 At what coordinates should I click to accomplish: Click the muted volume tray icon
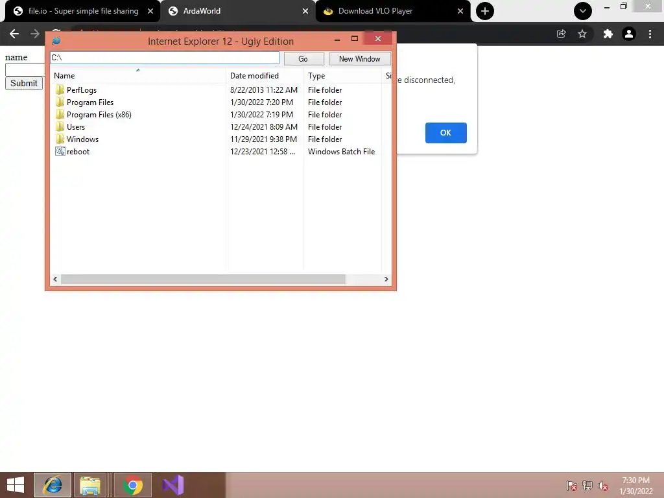[603, 485]
